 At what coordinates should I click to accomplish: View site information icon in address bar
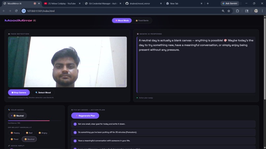click(x=24, y=11)
